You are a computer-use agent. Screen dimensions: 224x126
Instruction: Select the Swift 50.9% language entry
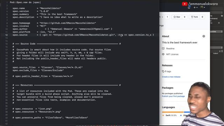coord(169,115)
